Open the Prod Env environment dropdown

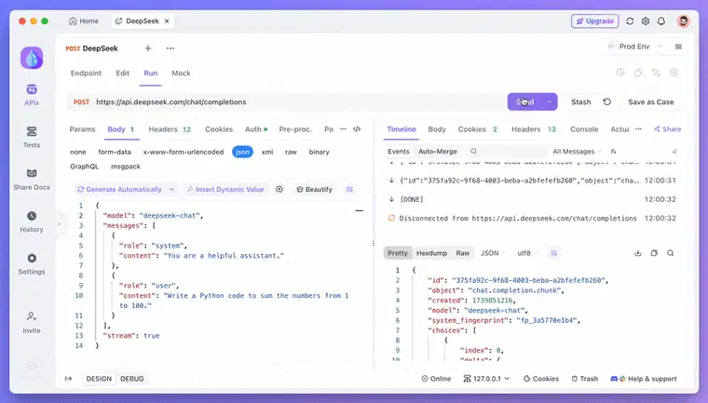pyautogui.click(x=634, y=47)
